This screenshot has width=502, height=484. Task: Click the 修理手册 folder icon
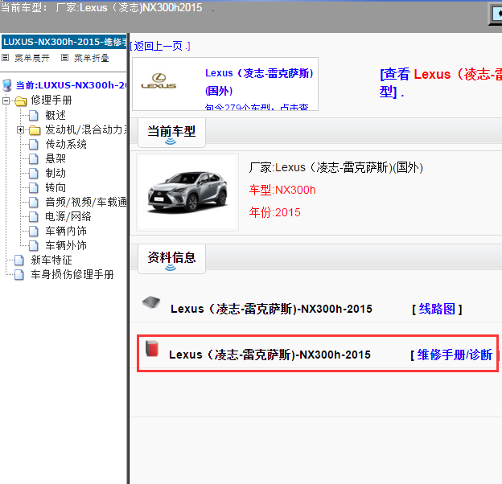(x=20, y=101)
